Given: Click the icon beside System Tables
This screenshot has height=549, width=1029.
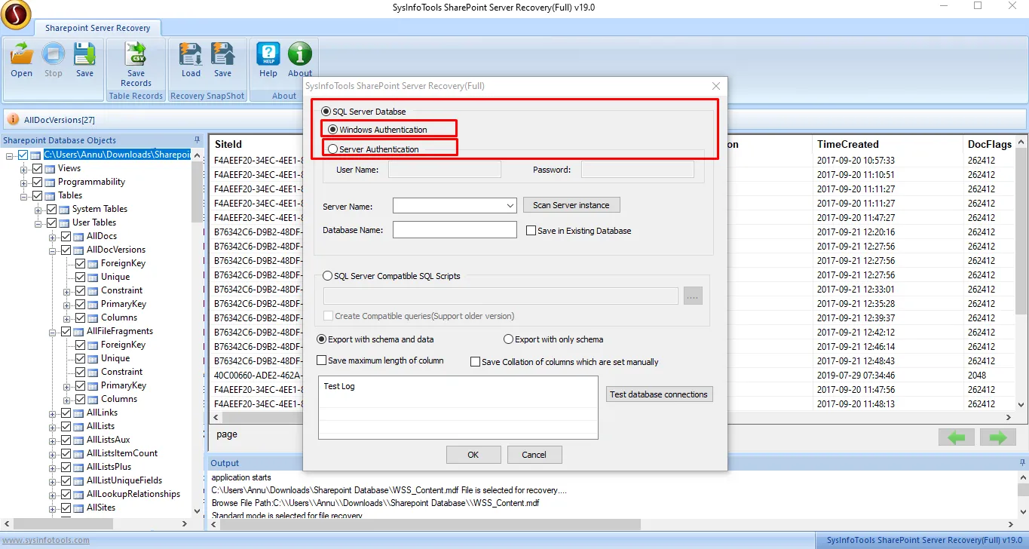Looking at the screenshot, I should pyautogui.click(x=65, y=209).
